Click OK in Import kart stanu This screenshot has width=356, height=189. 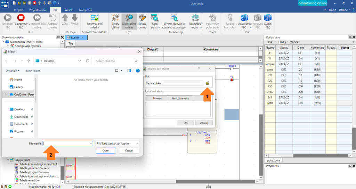[186, 123]
